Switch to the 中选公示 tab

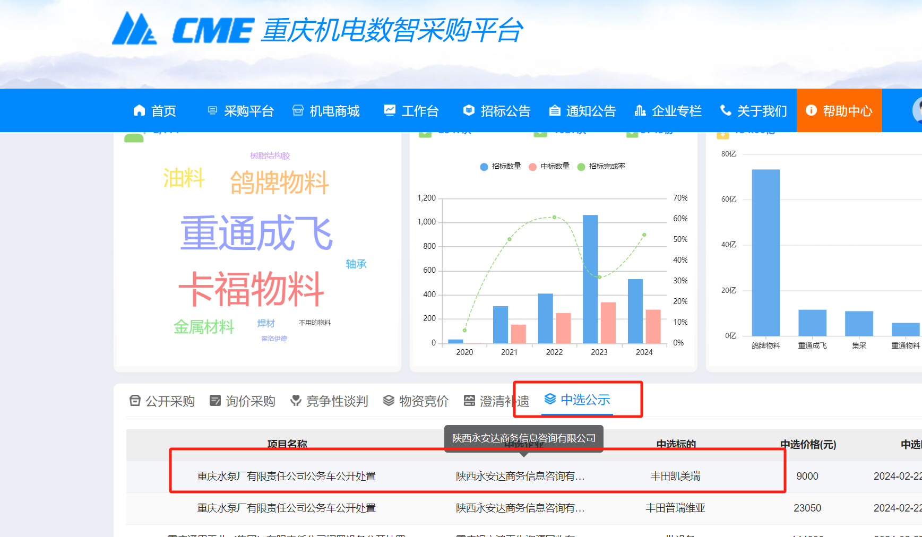click(578, 400)
